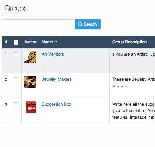The width and height of the screenshot is (155, 147).
Task: Click the Name column sort arrow
Action: tap(56, 41)
